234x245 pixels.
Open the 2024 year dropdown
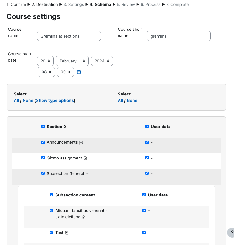click(102, 61)
